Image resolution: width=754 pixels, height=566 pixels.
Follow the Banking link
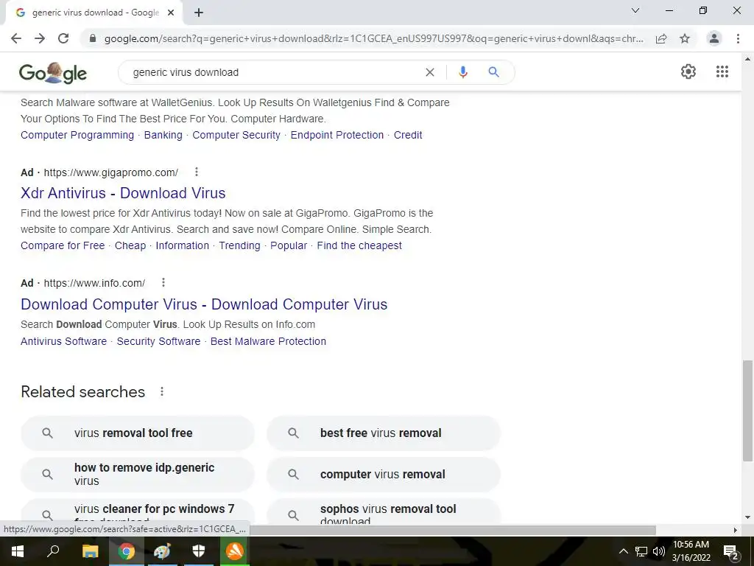click(x=163, y=136)
